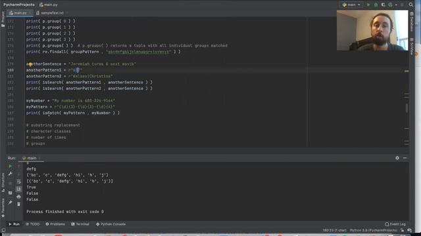Clear all output with the trash icon
Viewport: 421px width, 236px height.
click(x=18, y=205)
